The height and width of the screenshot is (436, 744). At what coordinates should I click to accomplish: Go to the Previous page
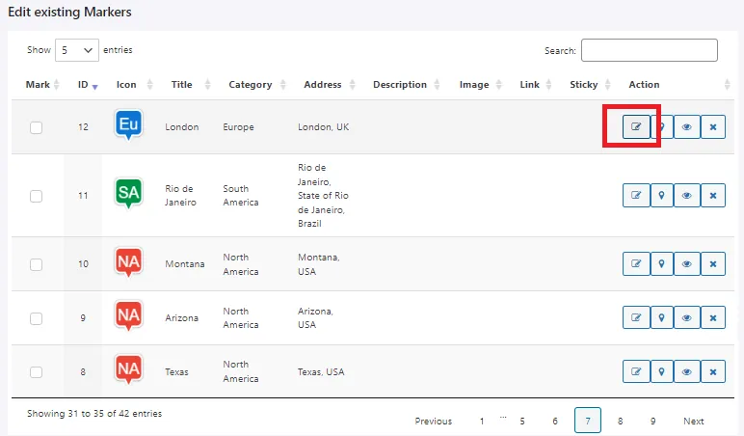[434, 421]
